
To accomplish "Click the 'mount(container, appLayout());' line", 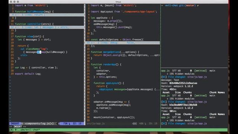I will tap(114, 117).
